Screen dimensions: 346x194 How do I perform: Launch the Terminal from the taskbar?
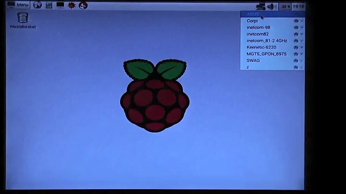click(60, 5)
